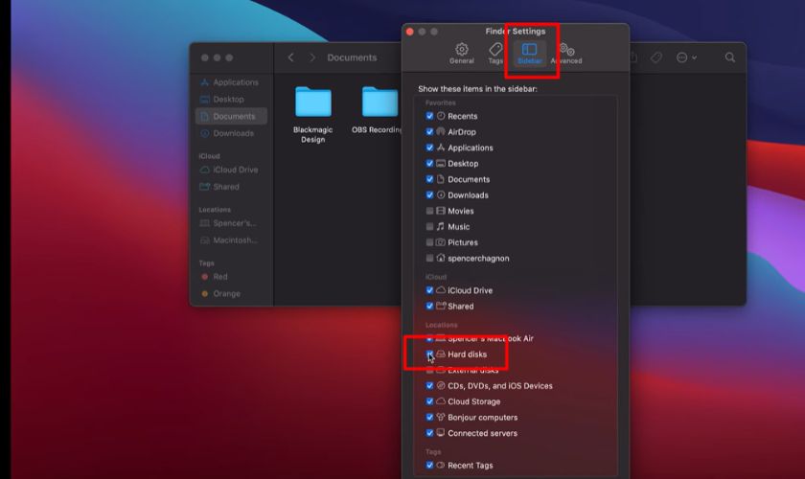The height and width of the screenshot is (479, 805).
Task: Enable the spencerchagnon home folder checkbox
Action: [x=429, y=259]
